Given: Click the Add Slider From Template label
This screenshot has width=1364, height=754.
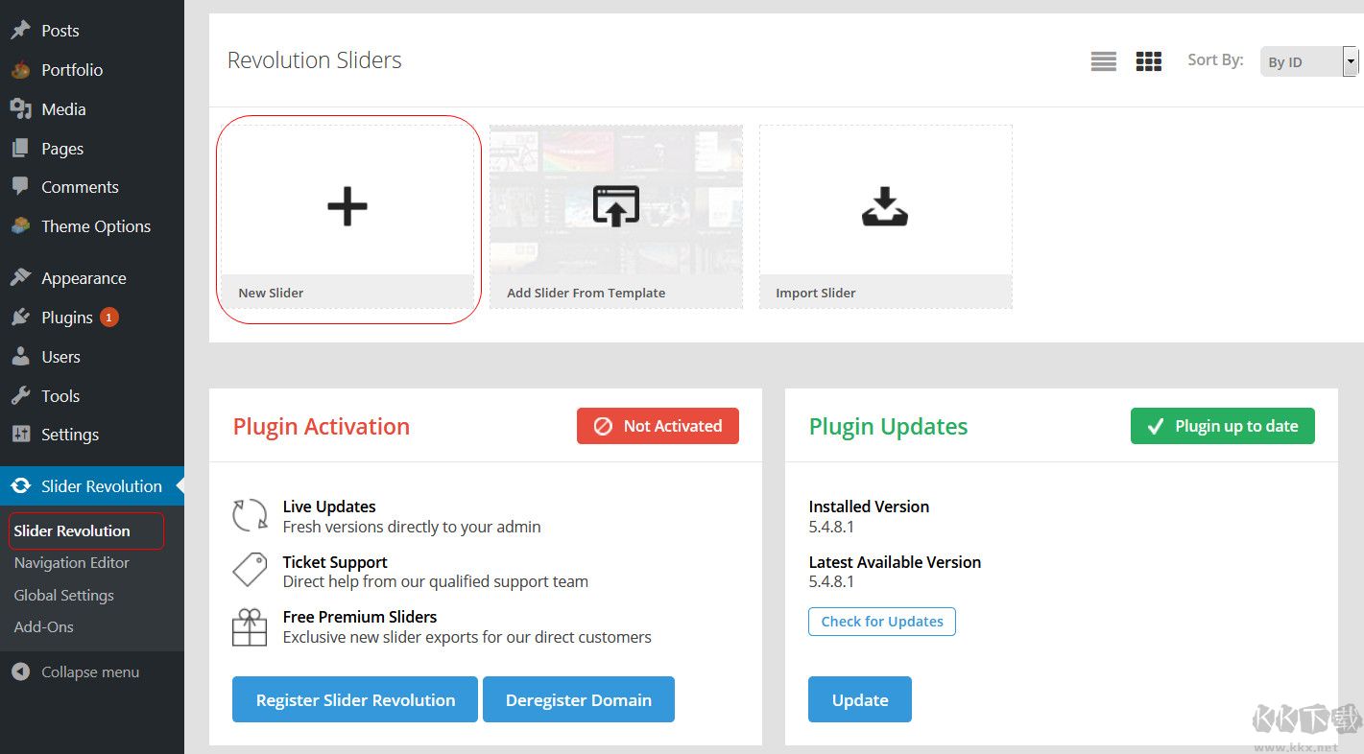Looking at the screenshot, I should point(586,293).
